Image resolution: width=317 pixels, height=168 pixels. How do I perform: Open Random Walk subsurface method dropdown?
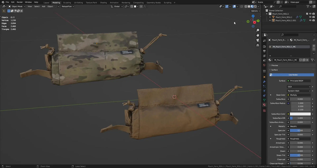click(x=299, y=91)
